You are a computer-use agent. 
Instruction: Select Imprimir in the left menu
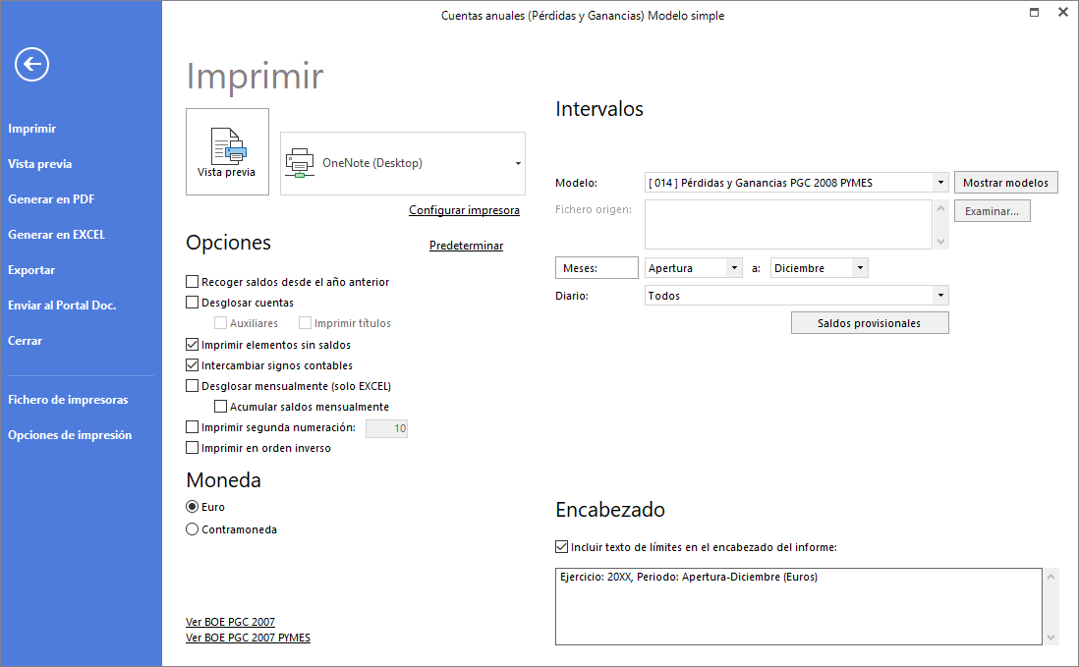click(32, 129)
